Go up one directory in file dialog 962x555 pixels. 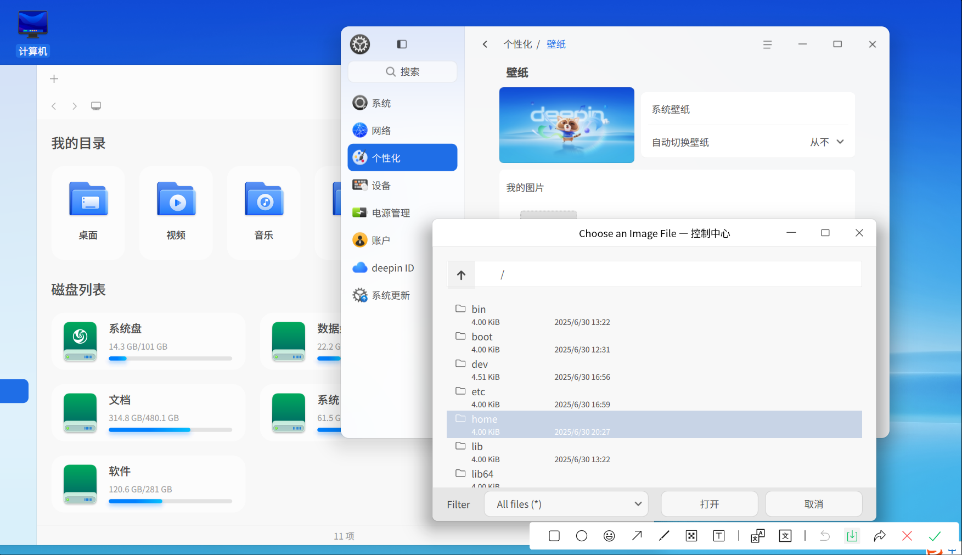[461, 275]
